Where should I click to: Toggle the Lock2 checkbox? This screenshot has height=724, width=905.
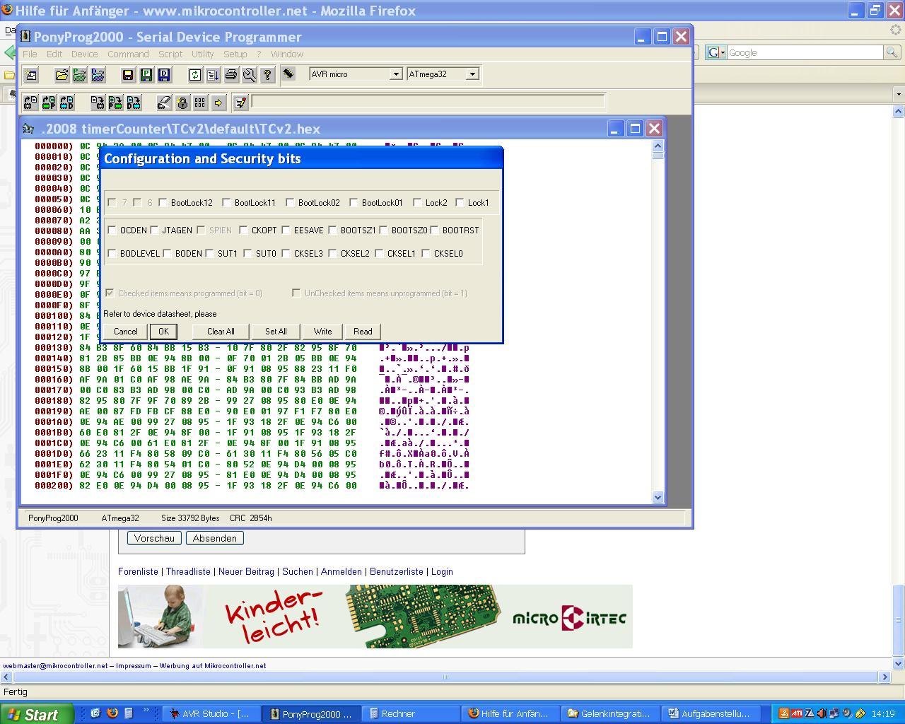click(x=417, y=202)
